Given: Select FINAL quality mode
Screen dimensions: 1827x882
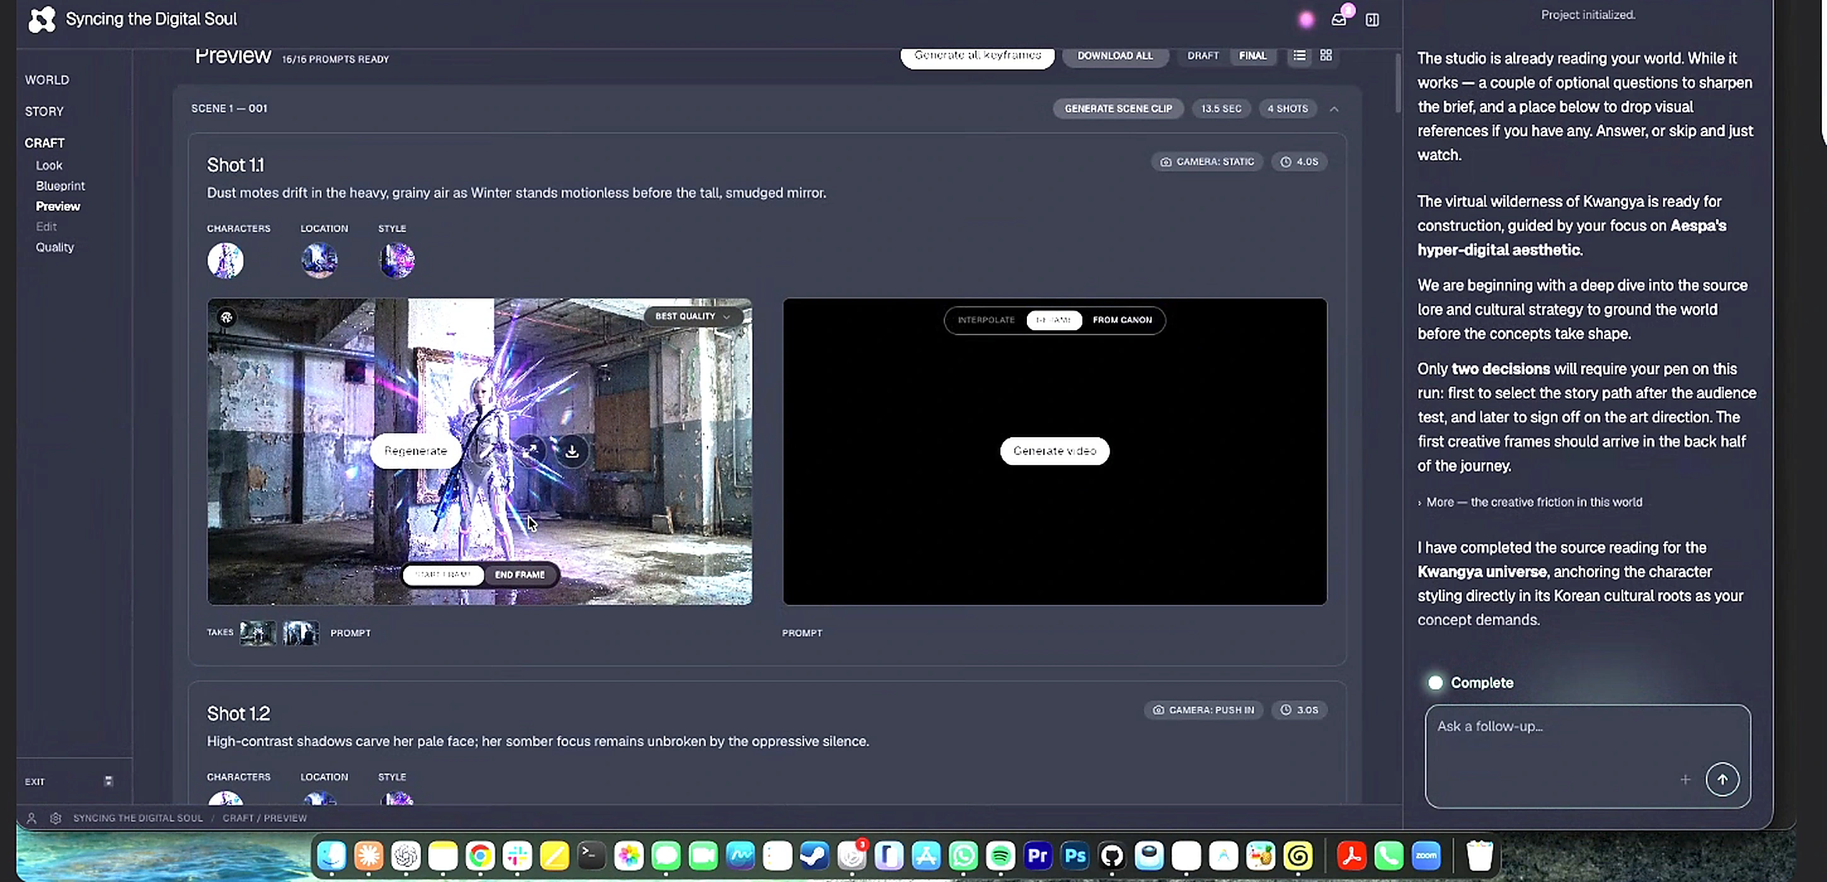Looking at the screenshot, I should (1252, 55).
